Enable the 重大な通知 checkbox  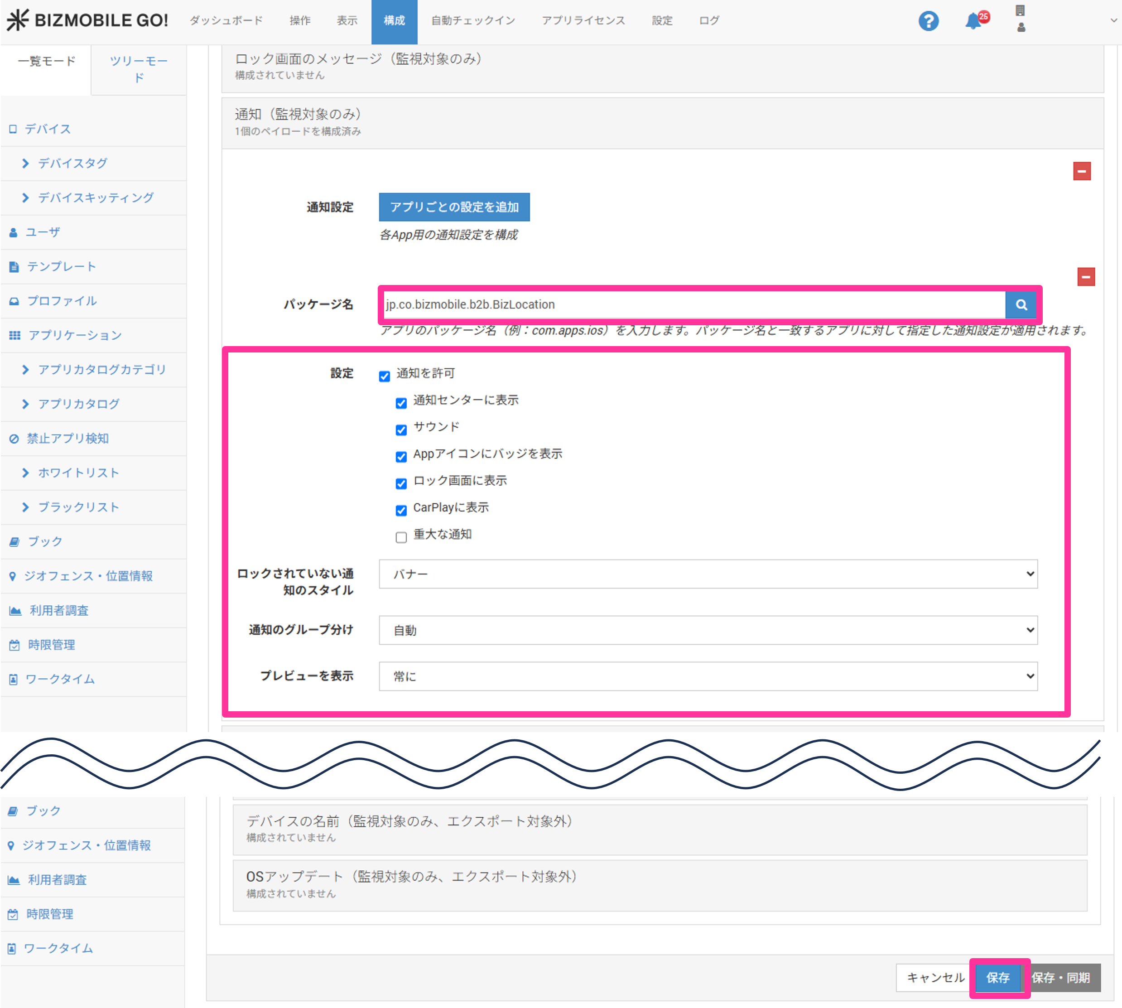(x=401, y=537)
